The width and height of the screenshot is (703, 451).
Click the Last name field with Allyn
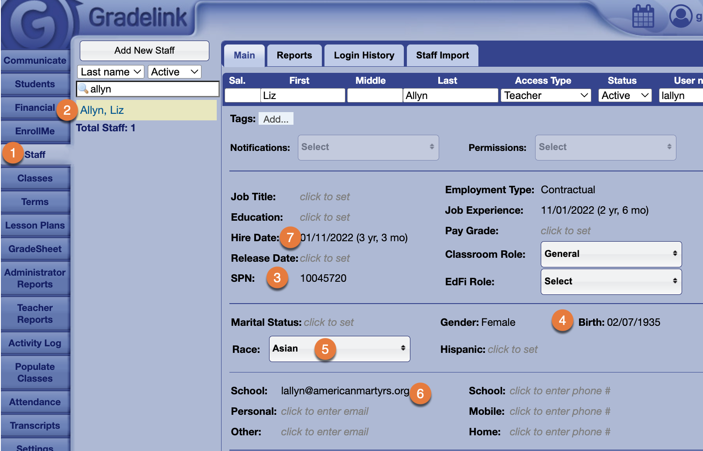pyautogui.click(x=450, y=96)
